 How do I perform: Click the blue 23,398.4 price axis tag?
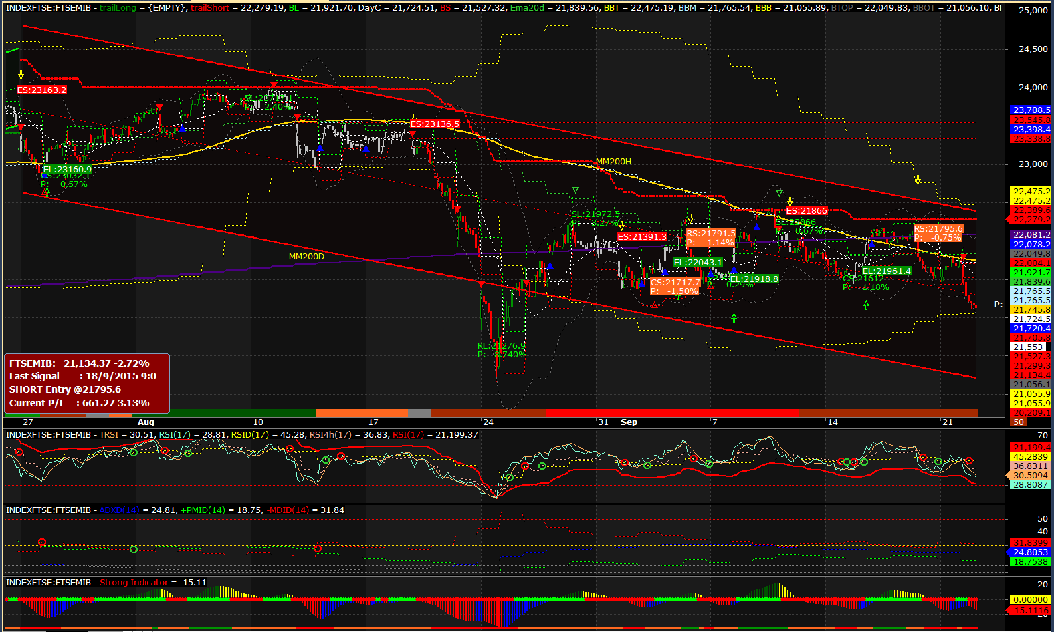click(1031, 129)
